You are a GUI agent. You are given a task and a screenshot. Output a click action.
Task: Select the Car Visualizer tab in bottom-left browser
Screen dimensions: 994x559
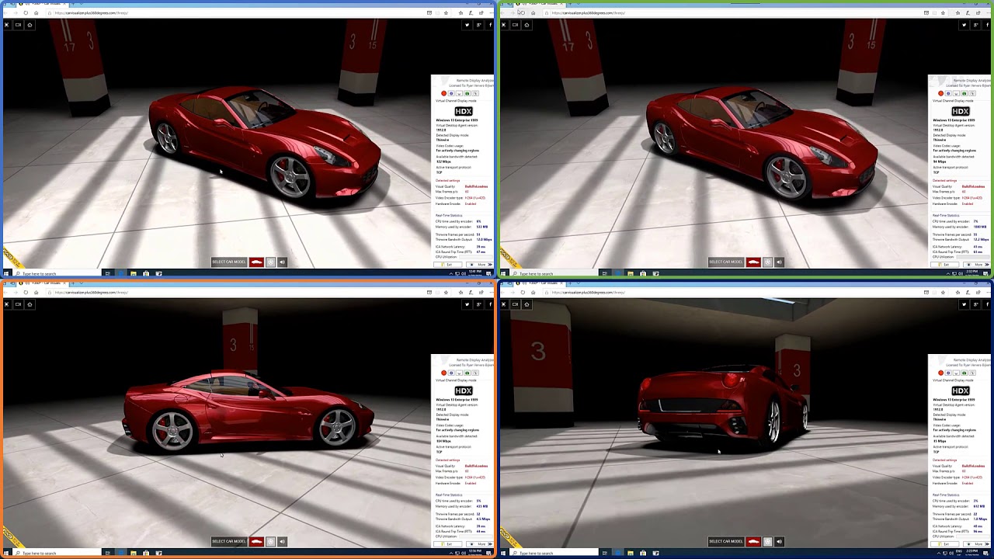click(x=43, y=283)
